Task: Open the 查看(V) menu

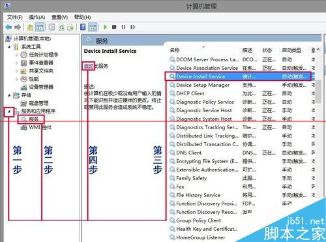Action: click(x=60, y=17)
